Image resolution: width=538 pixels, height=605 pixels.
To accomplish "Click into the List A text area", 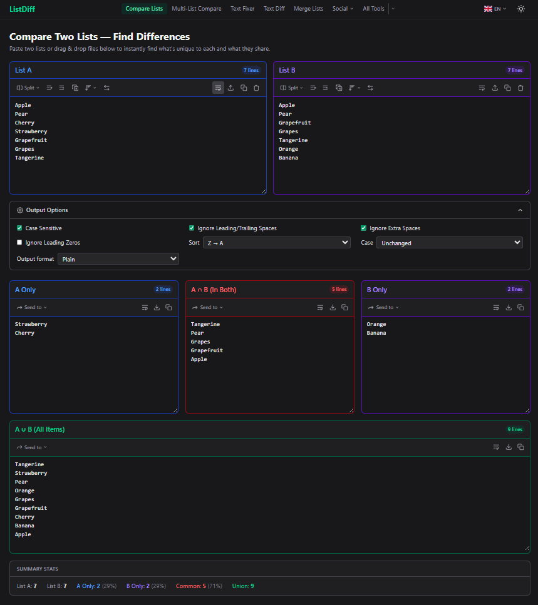I will click(x=138, y=145).
